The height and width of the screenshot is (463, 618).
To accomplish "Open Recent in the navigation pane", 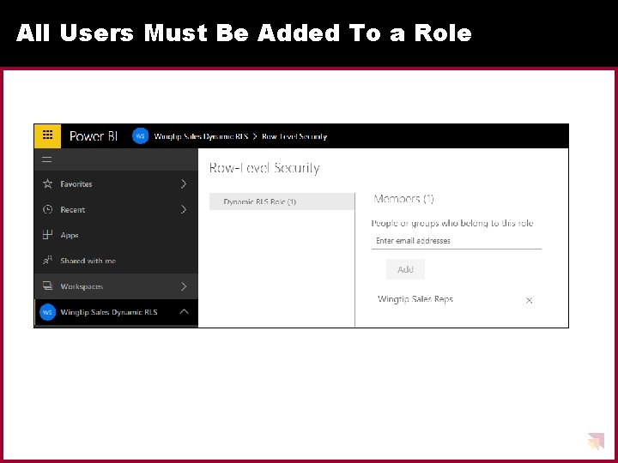I will point(116,209).
